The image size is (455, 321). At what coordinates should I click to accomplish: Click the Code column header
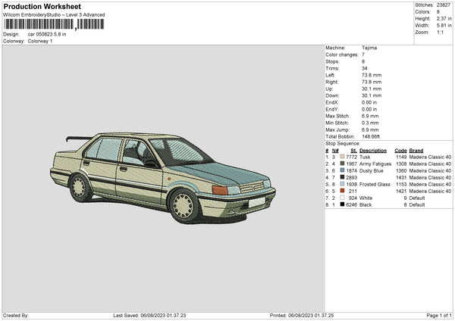pos(400,150)
